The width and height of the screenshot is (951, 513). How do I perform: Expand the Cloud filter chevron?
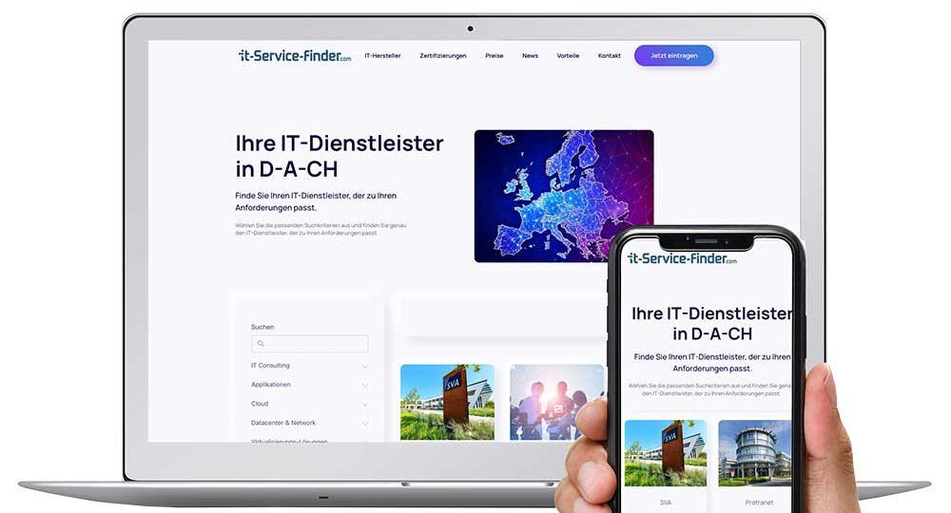[x=365, y=404]
